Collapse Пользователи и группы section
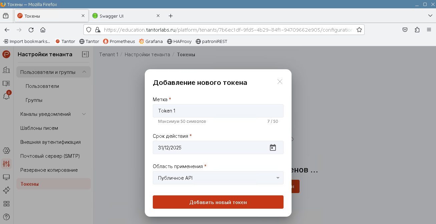 click(84, 72)
